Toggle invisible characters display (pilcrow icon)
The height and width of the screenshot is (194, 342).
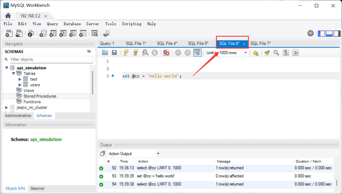click(286, 53)
